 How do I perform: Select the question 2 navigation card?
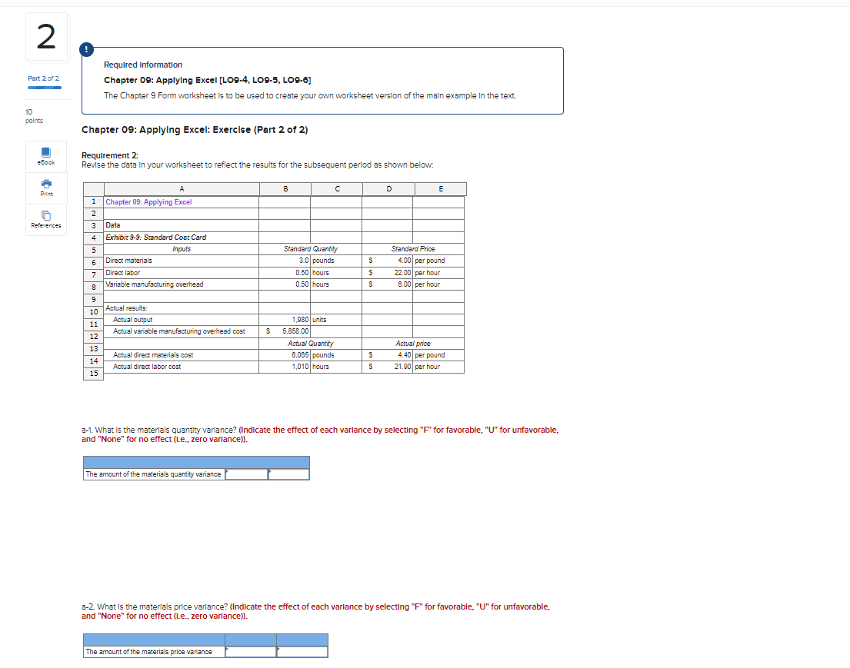click(46, 36)
